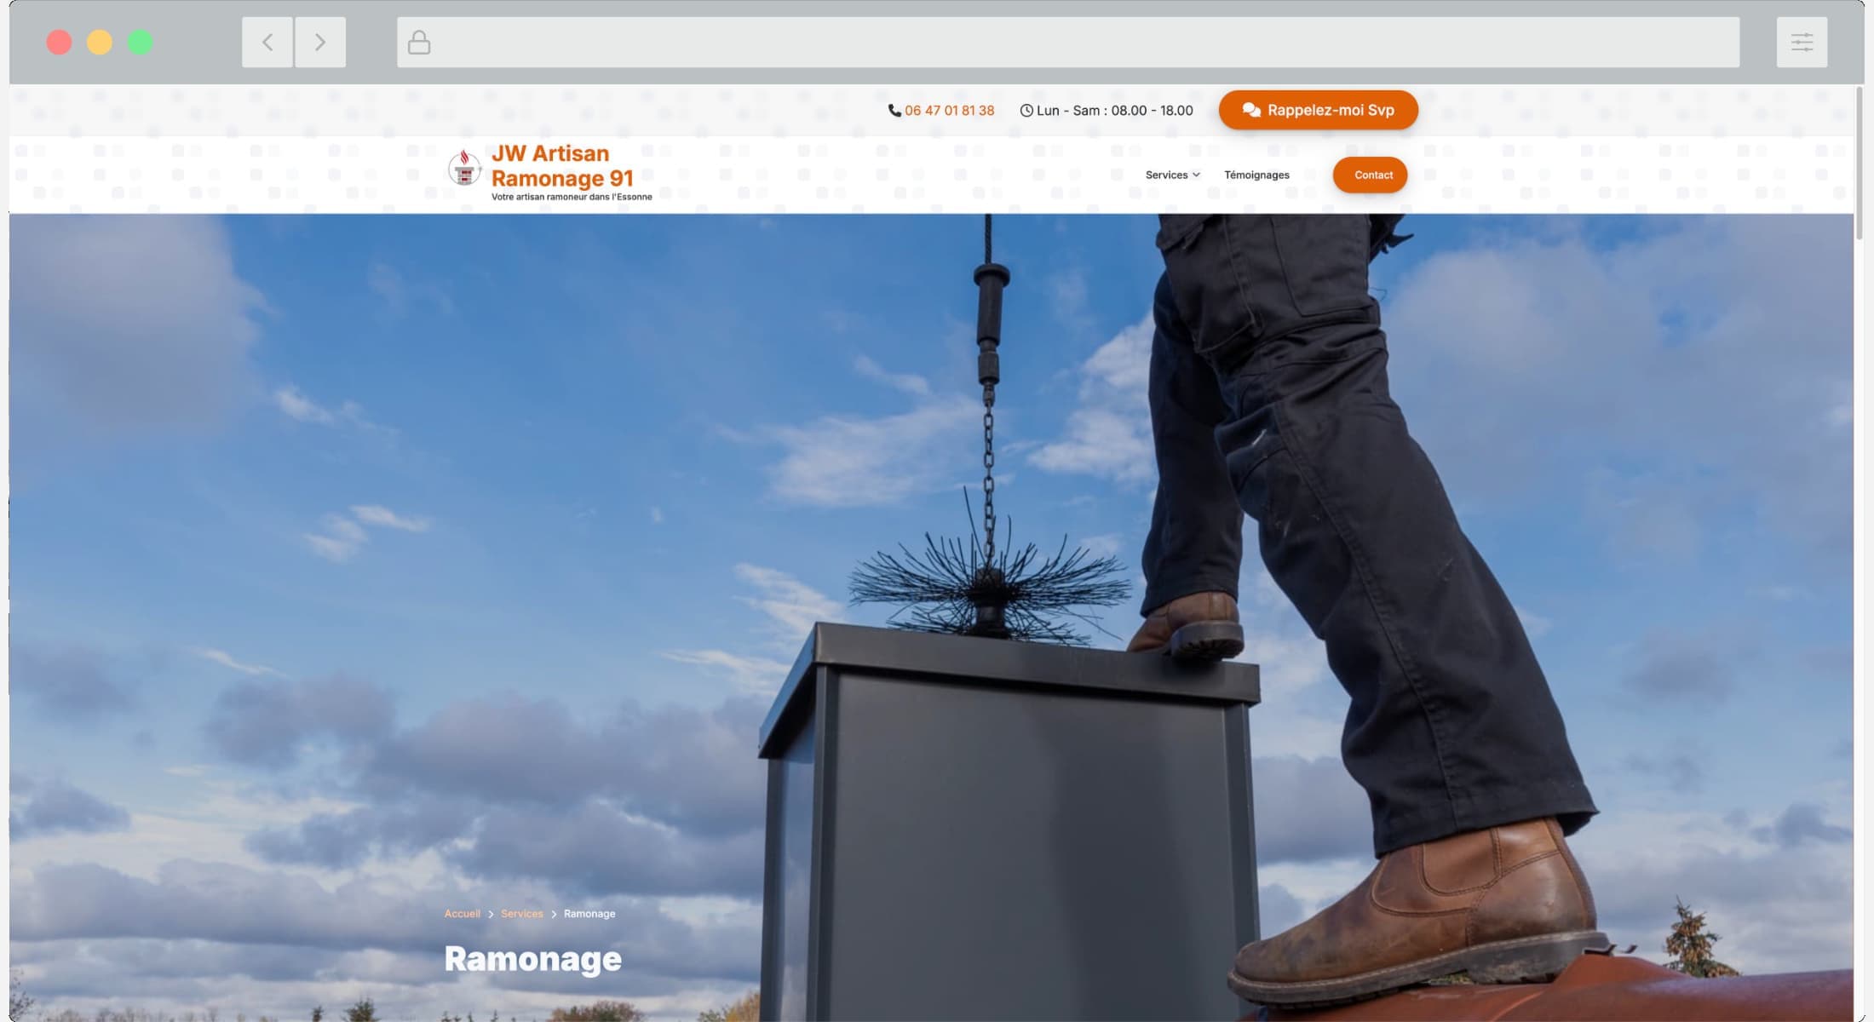1874x1022 pixels.
Task: Click the browser back arrow button
Action: pos(267,43)
